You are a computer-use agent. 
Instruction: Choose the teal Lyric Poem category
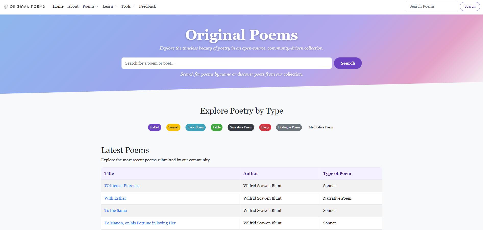[195, 127]
